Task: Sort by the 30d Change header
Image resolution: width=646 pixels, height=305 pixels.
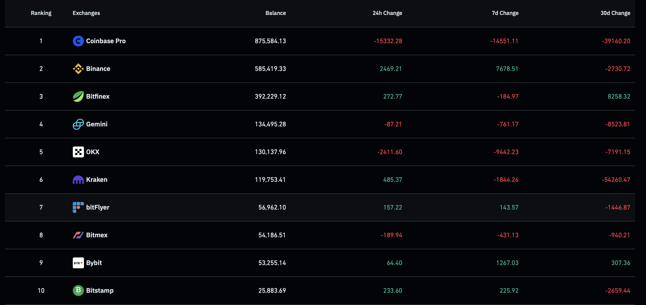Action: point(615,13)
